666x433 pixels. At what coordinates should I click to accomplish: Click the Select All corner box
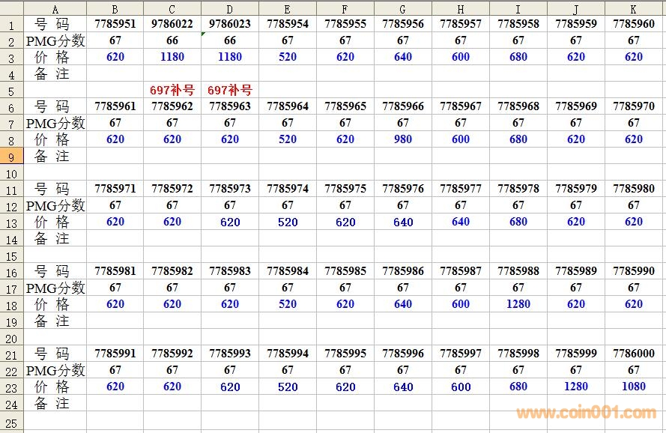11,8
